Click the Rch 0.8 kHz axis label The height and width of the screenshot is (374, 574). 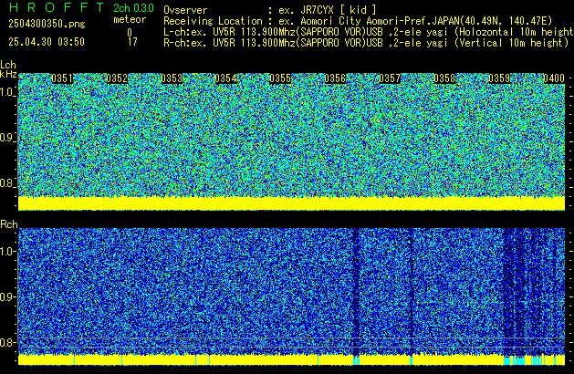[7, 342]
